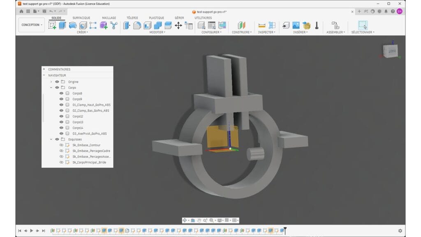Open the Inspecter dropdown menu

266,32
